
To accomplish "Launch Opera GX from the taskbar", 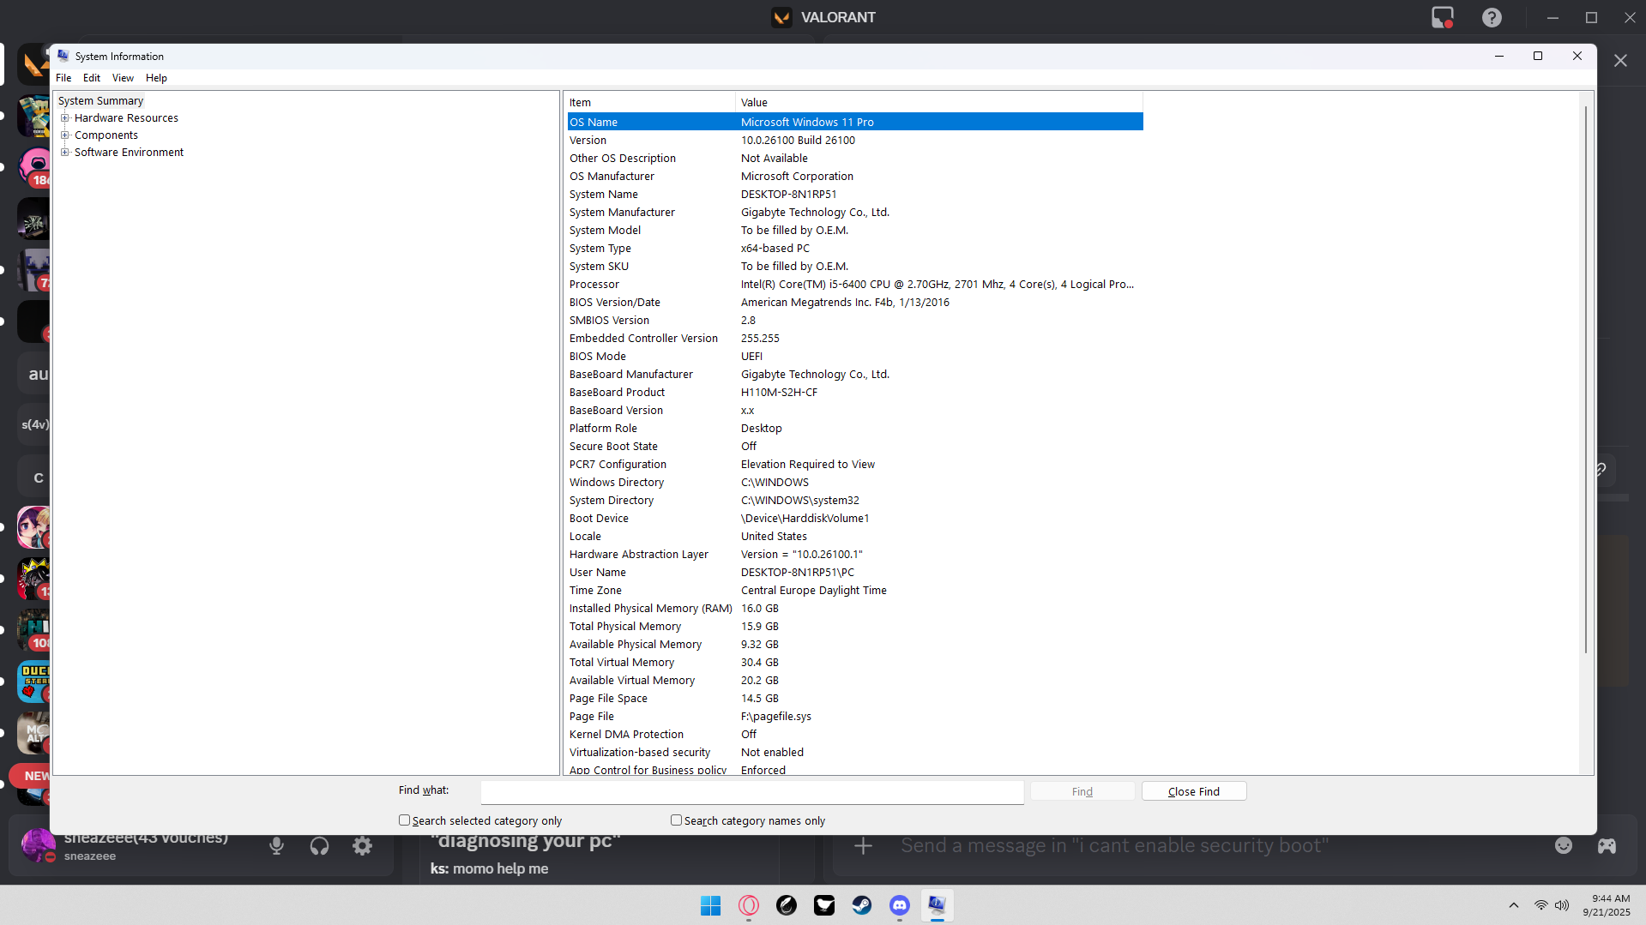I will tap(749, 905).
